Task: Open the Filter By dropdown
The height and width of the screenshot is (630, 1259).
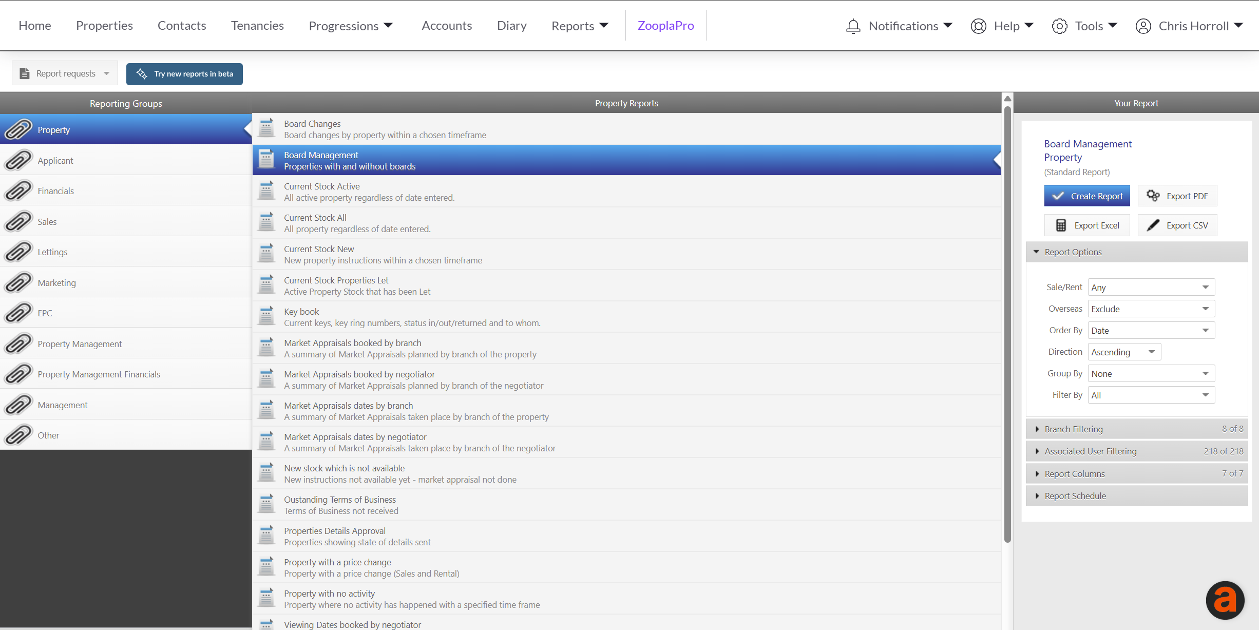Action: coord(1151,395)
